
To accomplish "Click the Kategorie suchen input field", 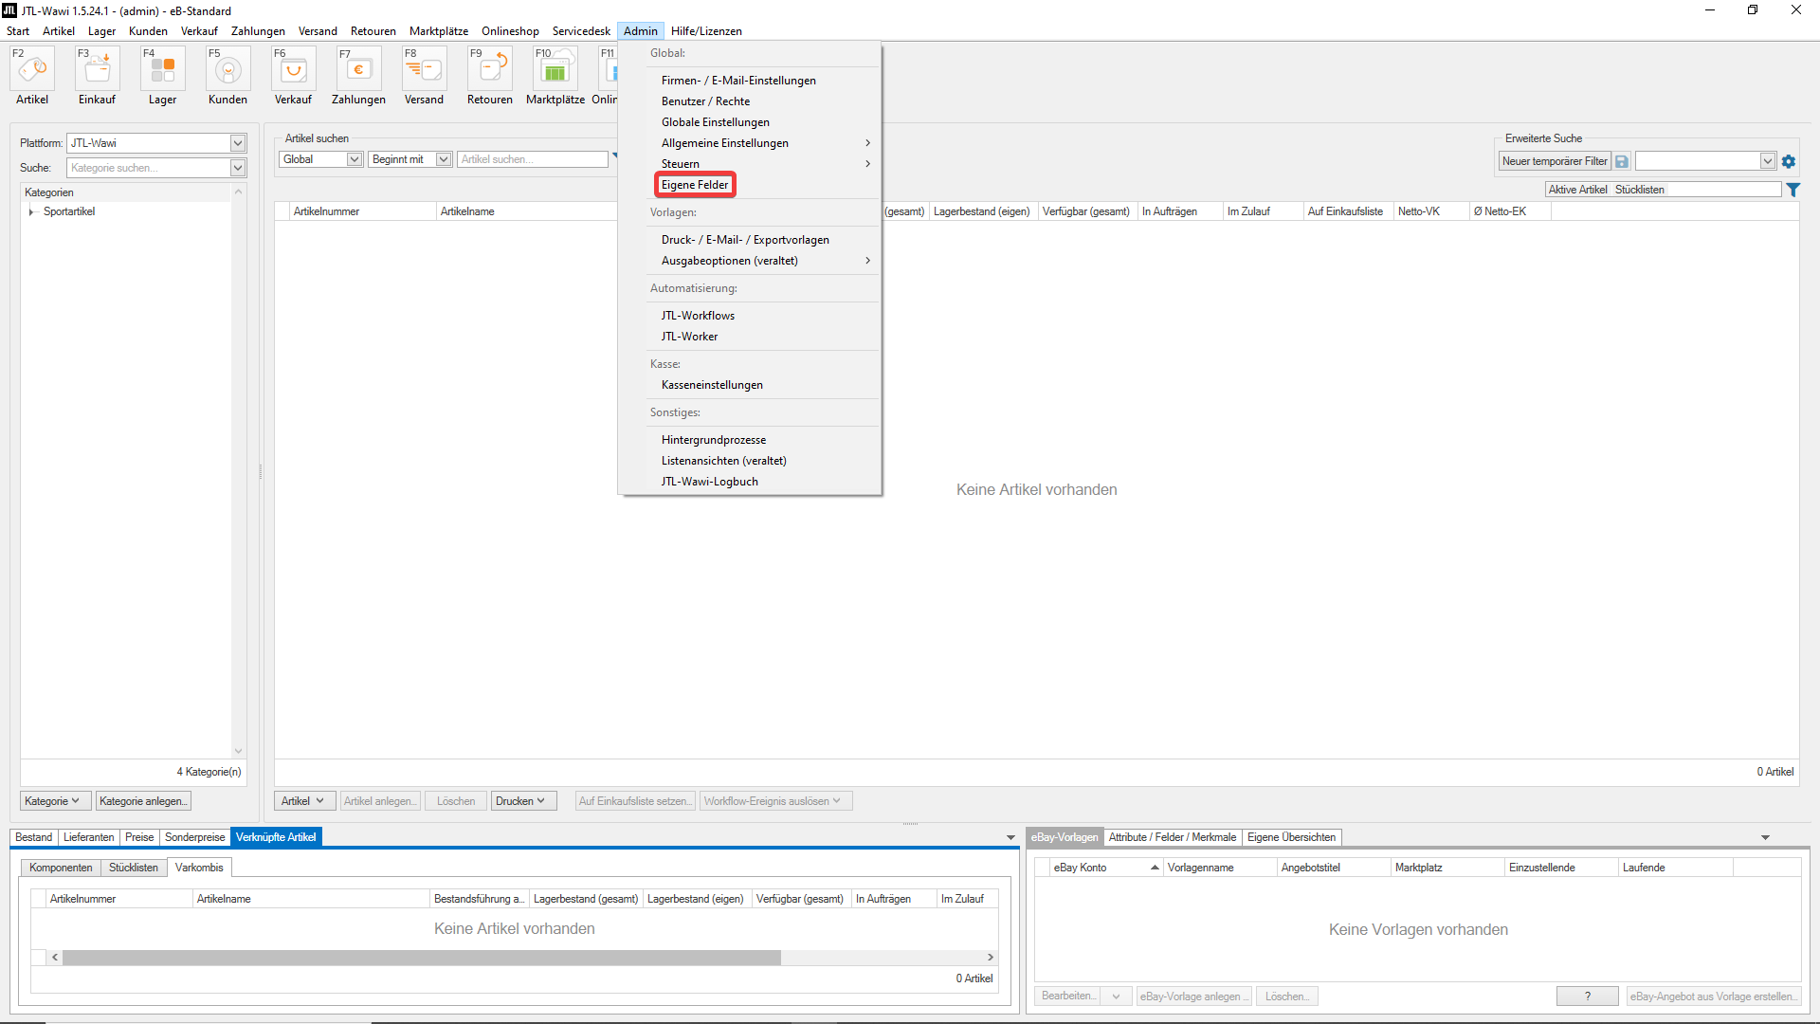I will tap(149, 168).
